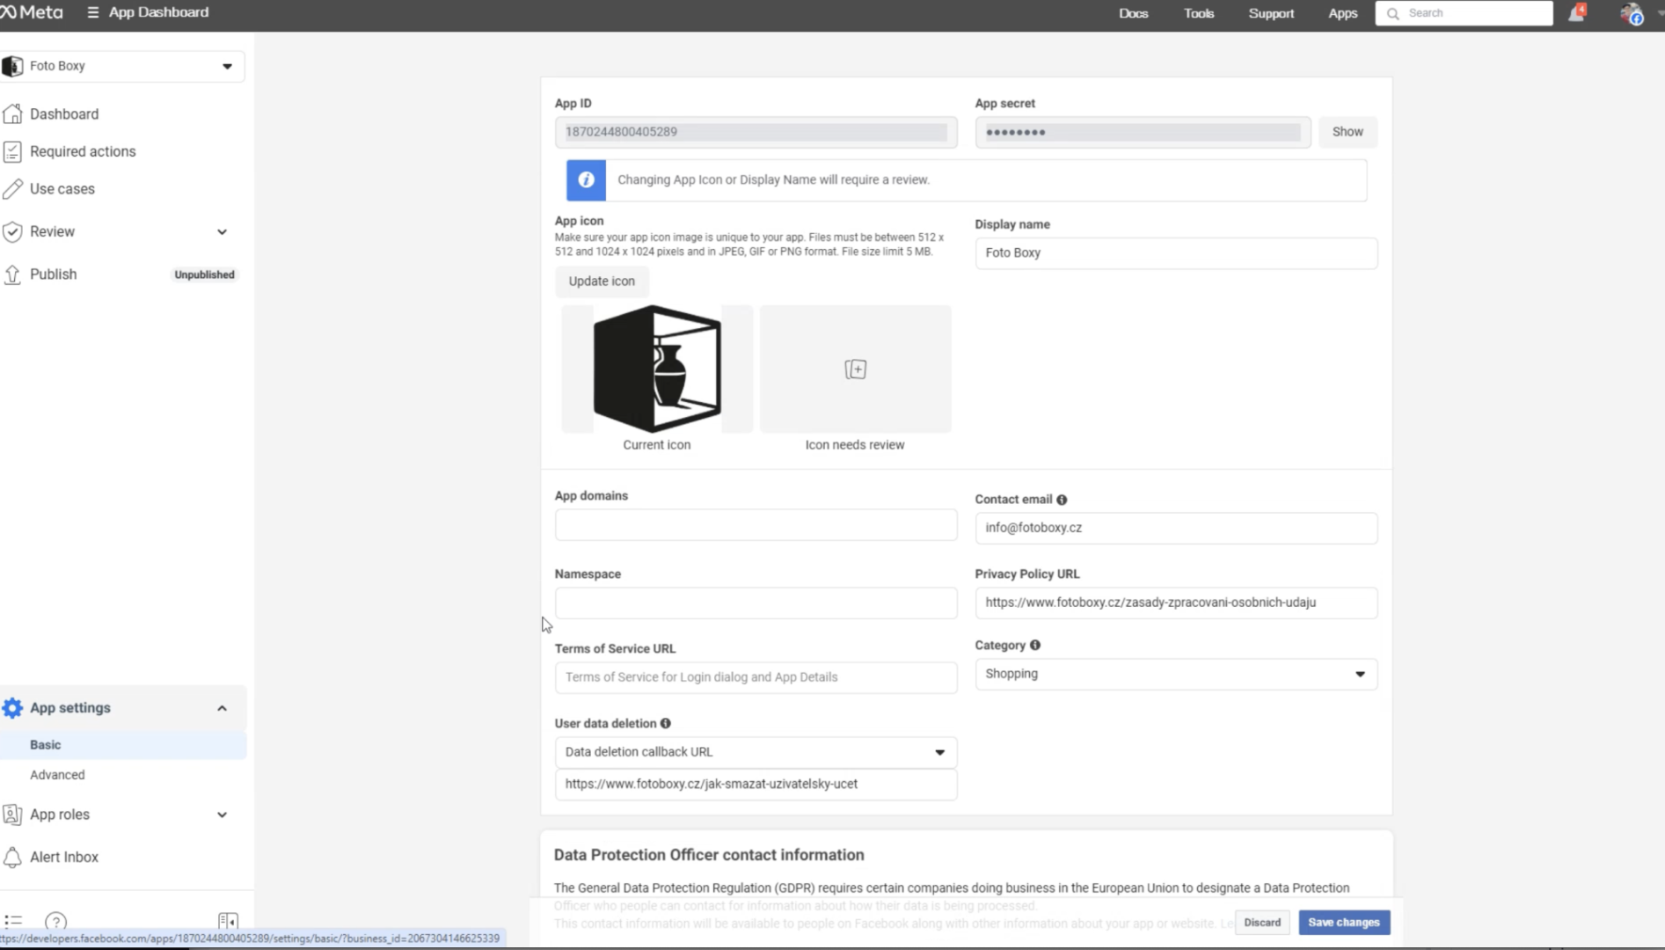Open the Category Shopping dropdown
Screen dimensions: 1665x950
pyautogui.click(x=1176, y=674)
